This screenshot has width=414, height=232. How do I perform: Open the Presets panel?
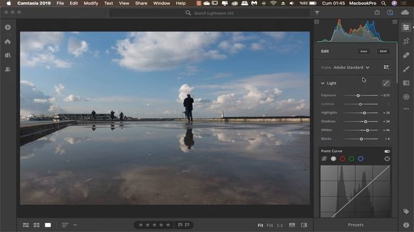(356, 225)
